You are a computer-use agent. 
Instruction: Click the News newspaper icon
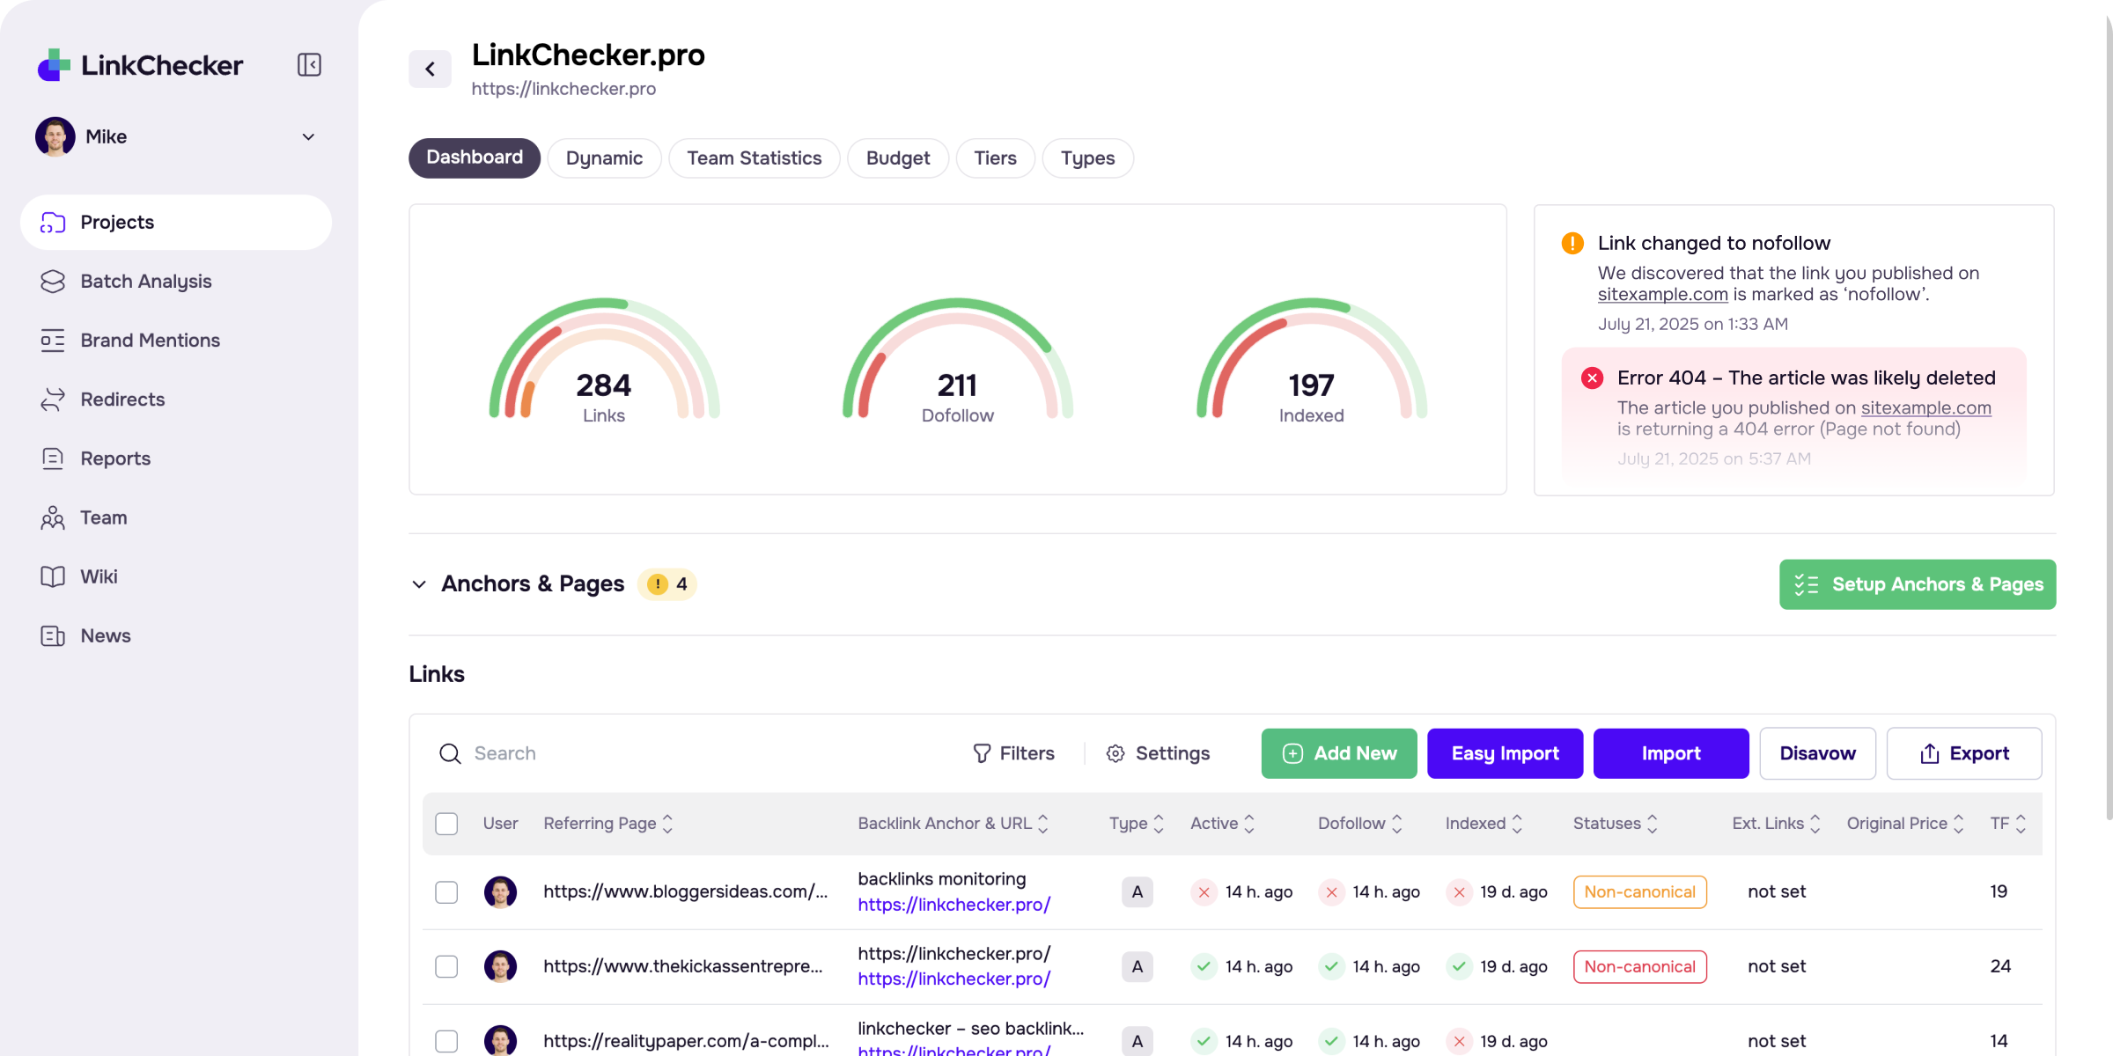pyautogui.click(x=53, y=635)
